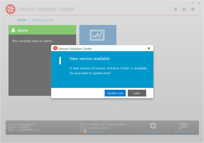Click the window resize grip corner
This screenshot has width=204, height=143.
pyautogui.click(x=201, y=140)
